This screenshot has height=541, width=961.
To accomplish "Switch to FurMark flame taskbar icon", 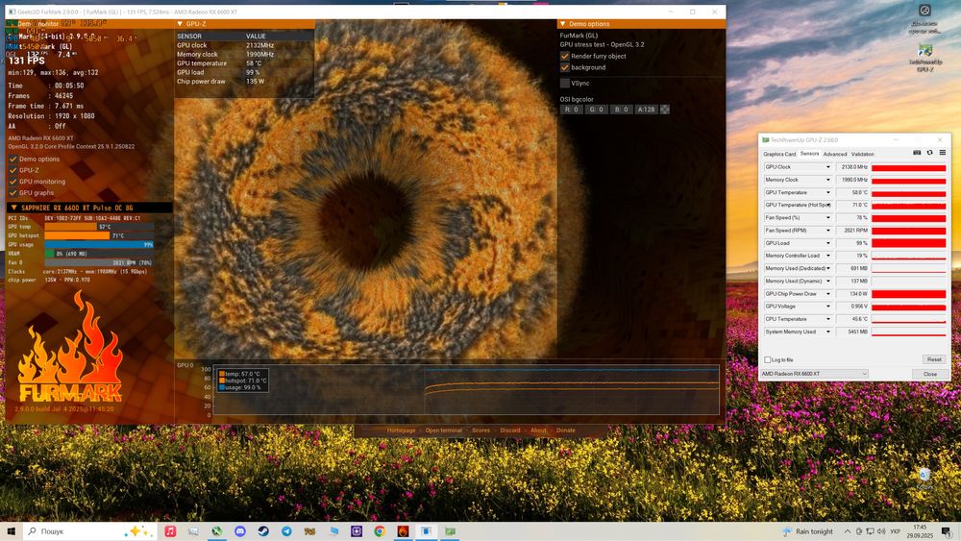I will click(403, 531).
